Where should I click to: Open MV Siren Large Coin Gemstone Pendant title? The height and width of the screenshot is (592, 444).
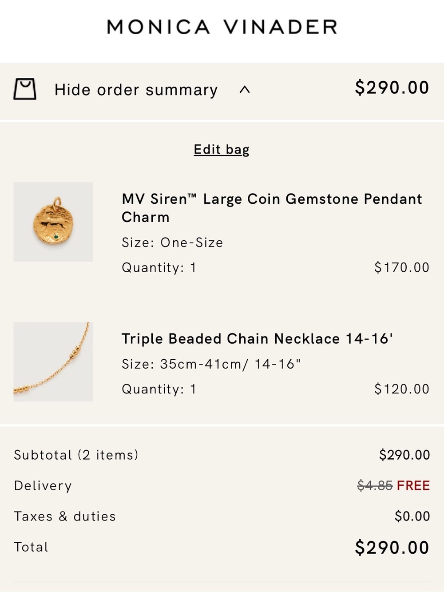click(272, 208)
